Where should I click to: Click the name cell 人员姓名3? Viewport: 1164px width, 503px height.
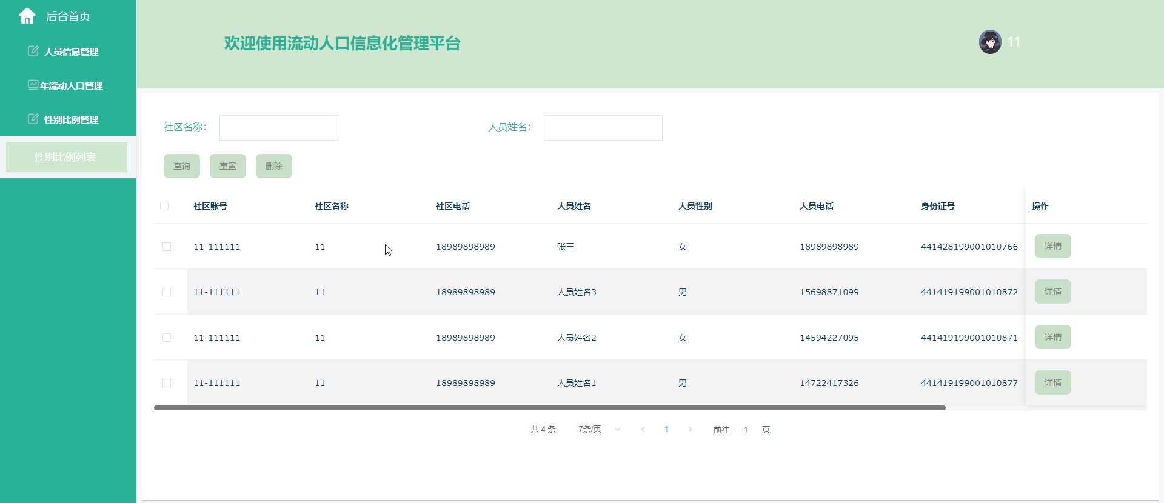[x=577, y=292]
